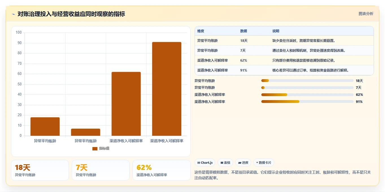This screenshot has width=385, height=192.
Task: Click the 图表分析 label in the header
Action: tap(366, 14)
